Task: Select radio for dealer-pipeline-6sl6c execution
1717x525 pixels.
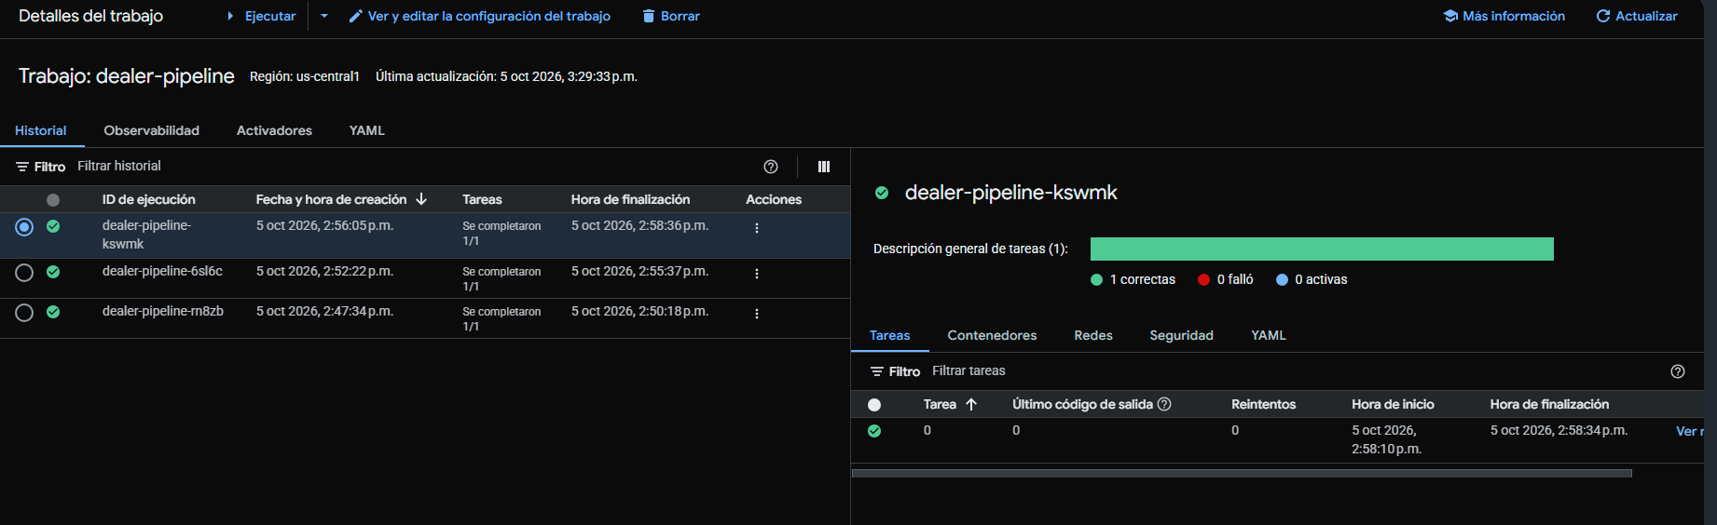Action: pos(24,272)
